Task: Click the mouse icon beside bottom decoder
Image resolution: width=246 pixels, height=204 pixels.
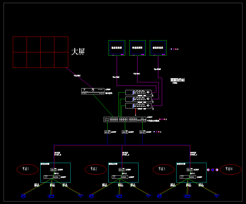Action: [153, 108]
